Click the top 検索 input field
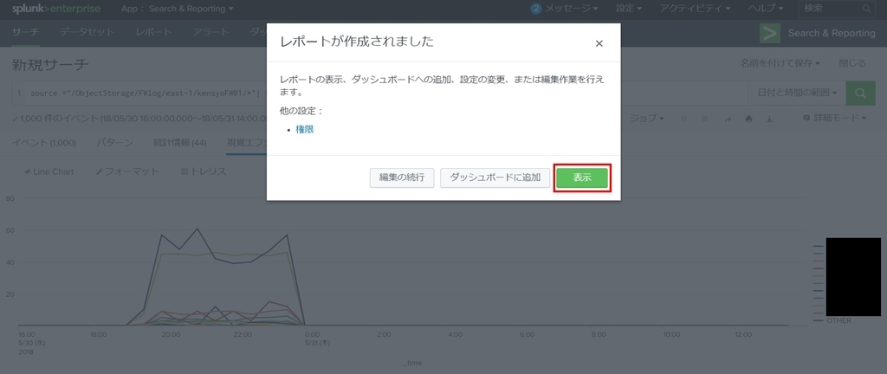This screenshot has width=887, height=374. click(837, 9)
